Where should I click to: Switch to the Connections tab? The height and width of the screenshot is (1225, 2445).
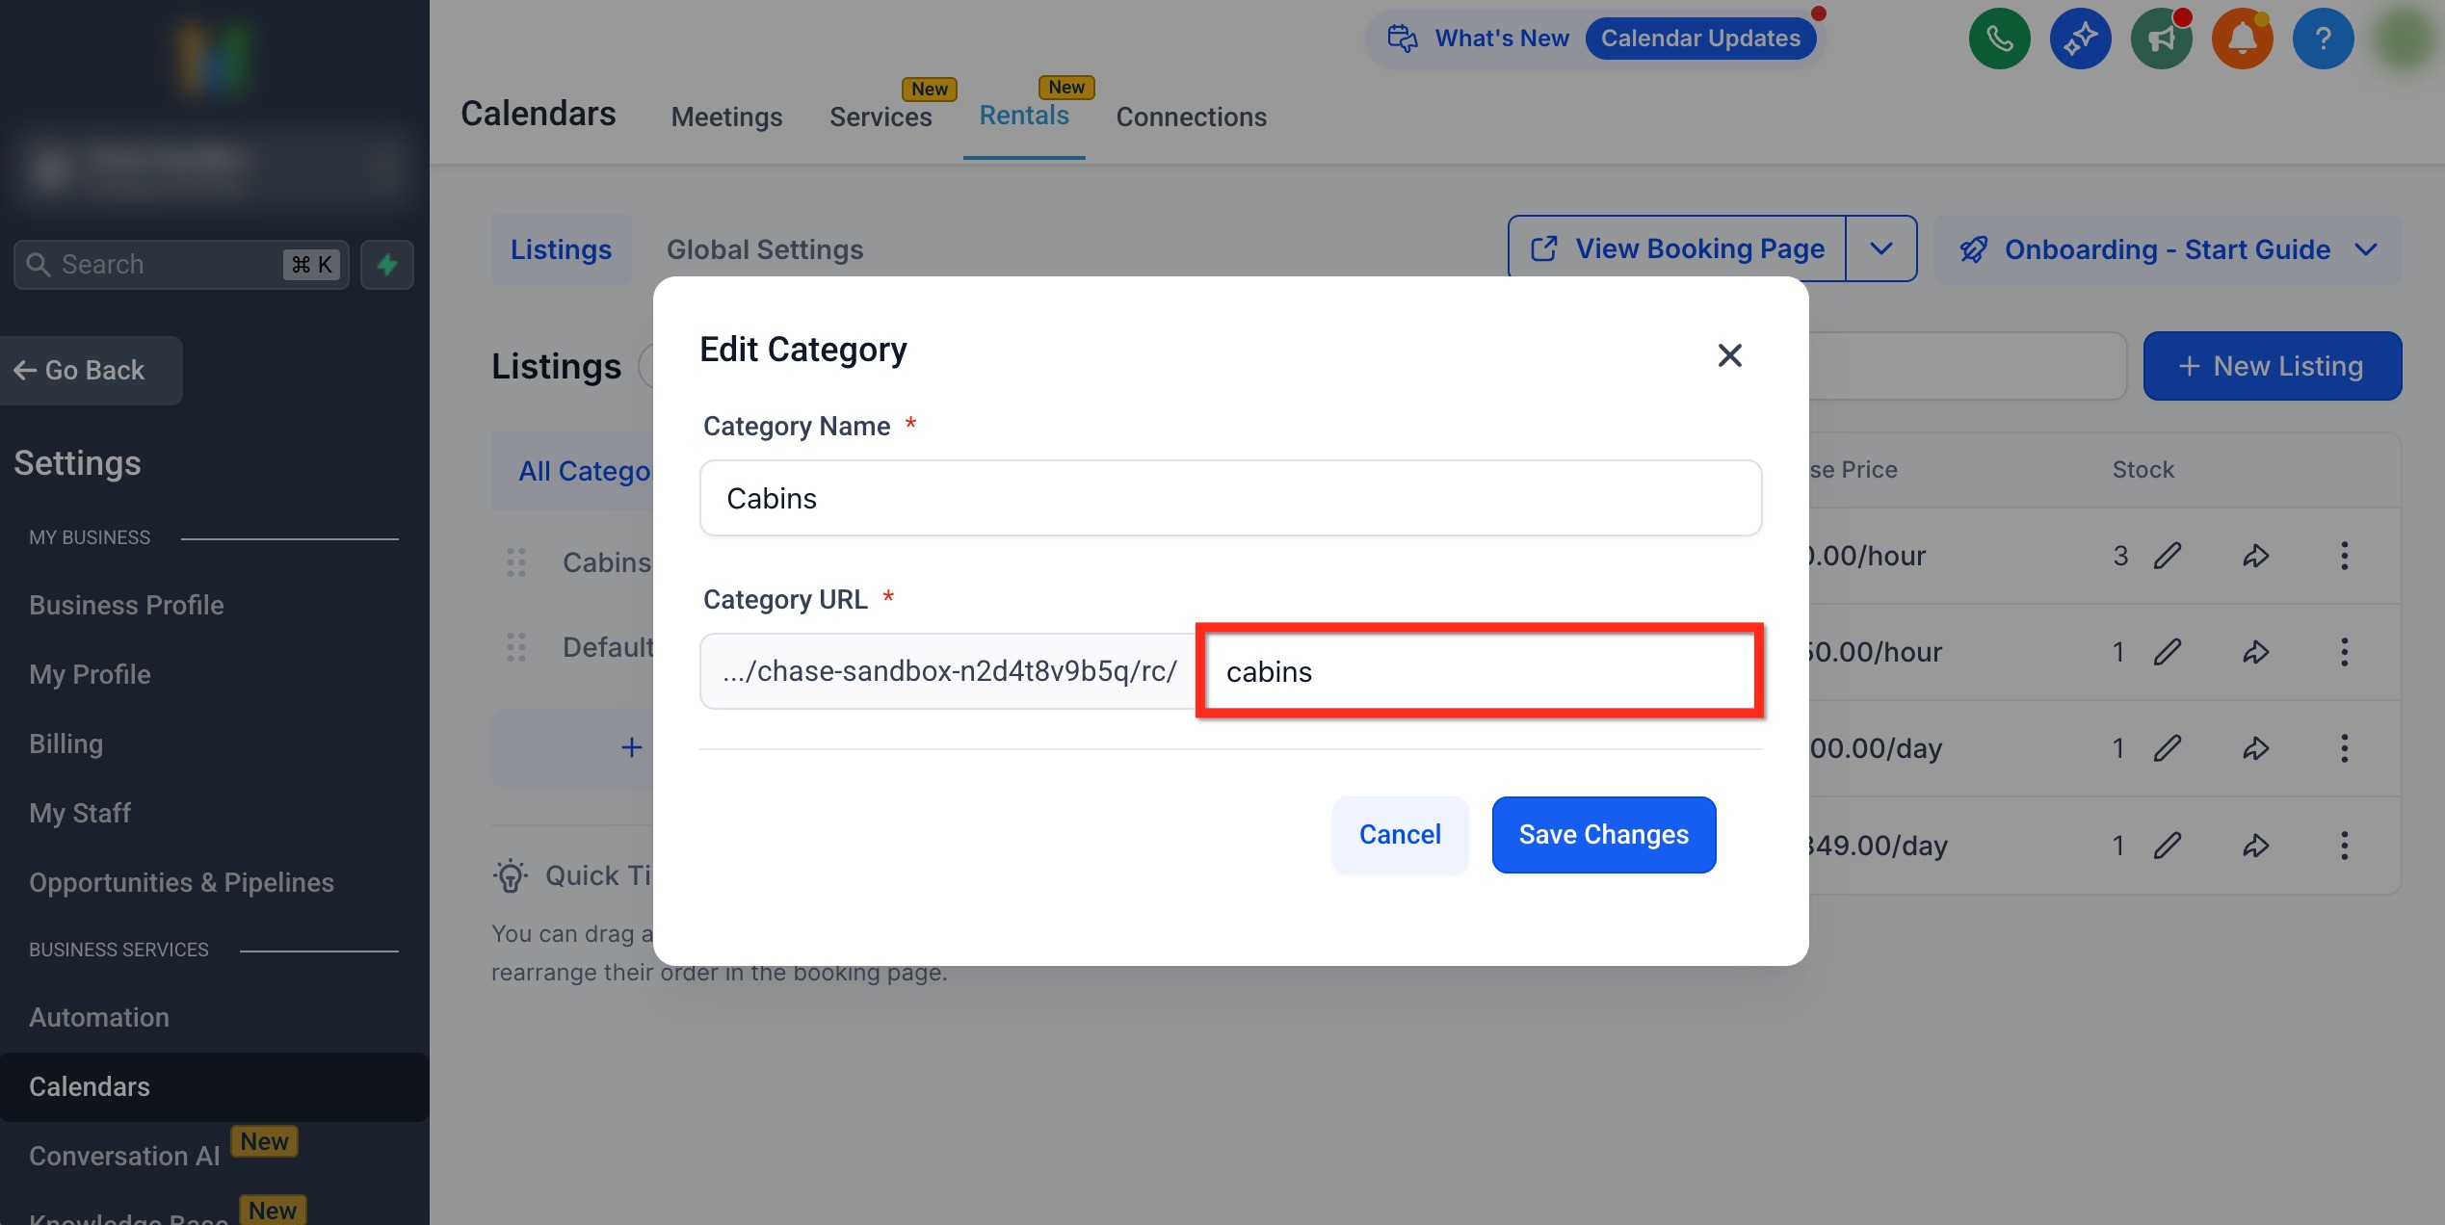tap(1191, 117)
